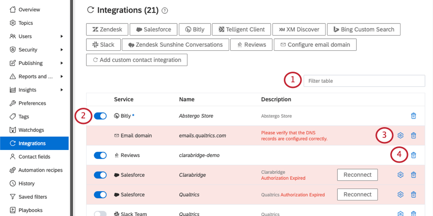Click the Playbooks icon in sidebar

point(12,210)
